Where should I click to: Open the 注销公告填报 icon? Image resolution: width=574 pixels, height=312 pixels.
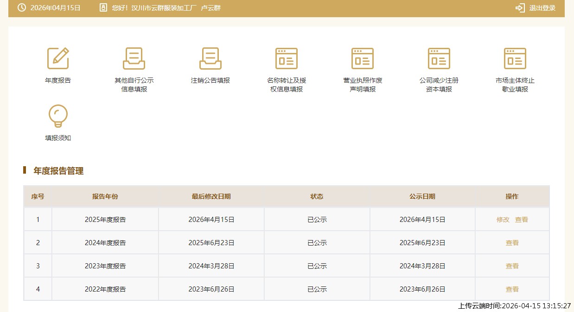pyautogui.click(x=210, y=58)
